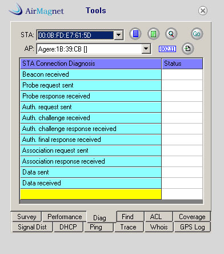
Task: Open the Coverage tab
Action: point(192,217)
